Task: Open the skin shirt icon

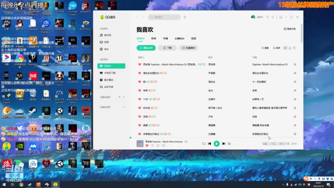Action: 268,17
